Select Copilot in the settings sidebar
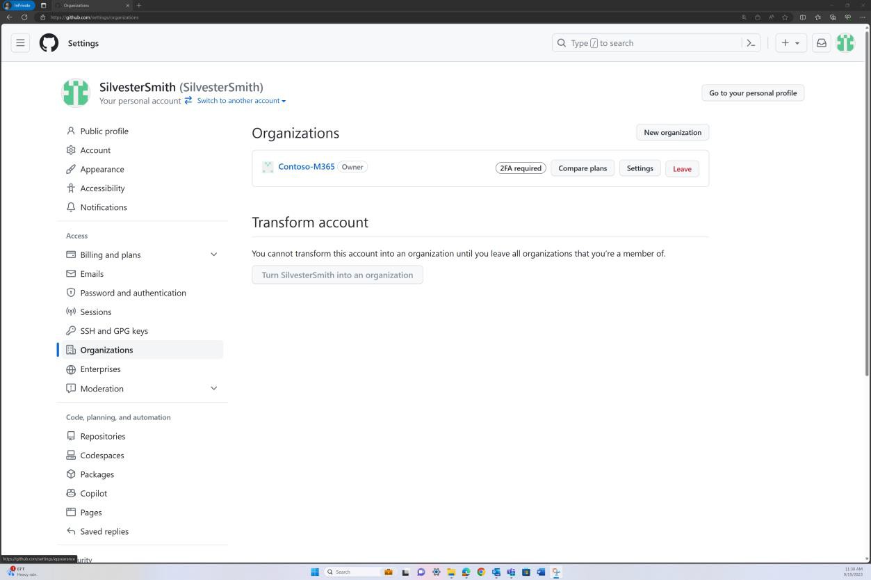The image size is (871, 580). (93, 493)
